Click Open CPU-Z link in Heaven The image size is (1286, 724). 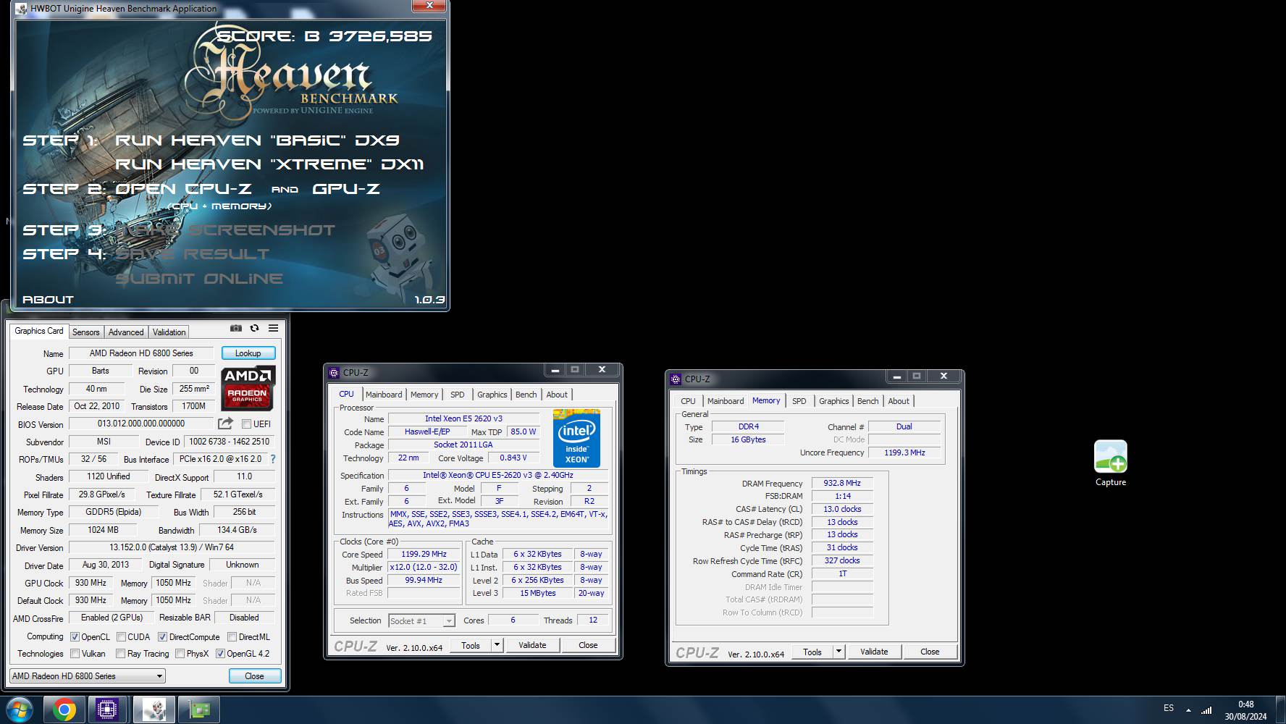pos(184,189)
